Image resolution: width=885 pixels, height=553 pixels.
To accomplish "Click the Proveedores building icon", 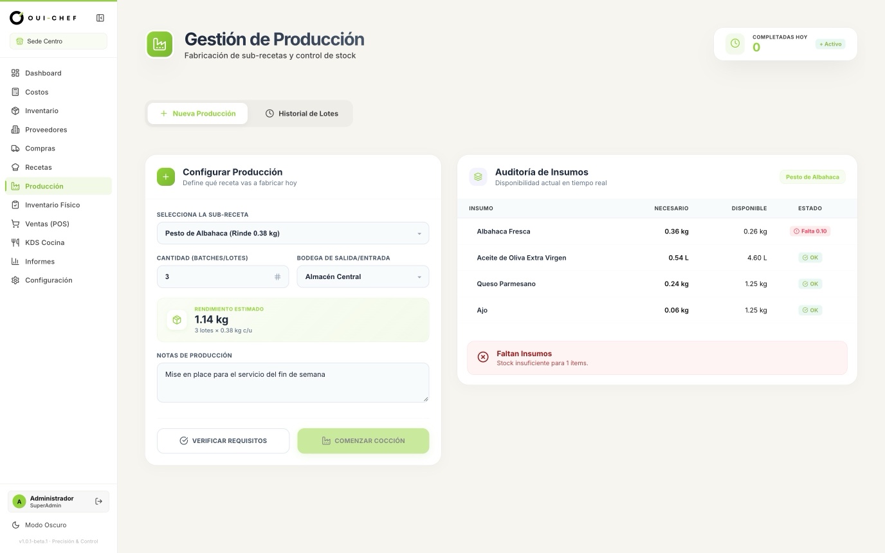I will (x=15, y=130).
